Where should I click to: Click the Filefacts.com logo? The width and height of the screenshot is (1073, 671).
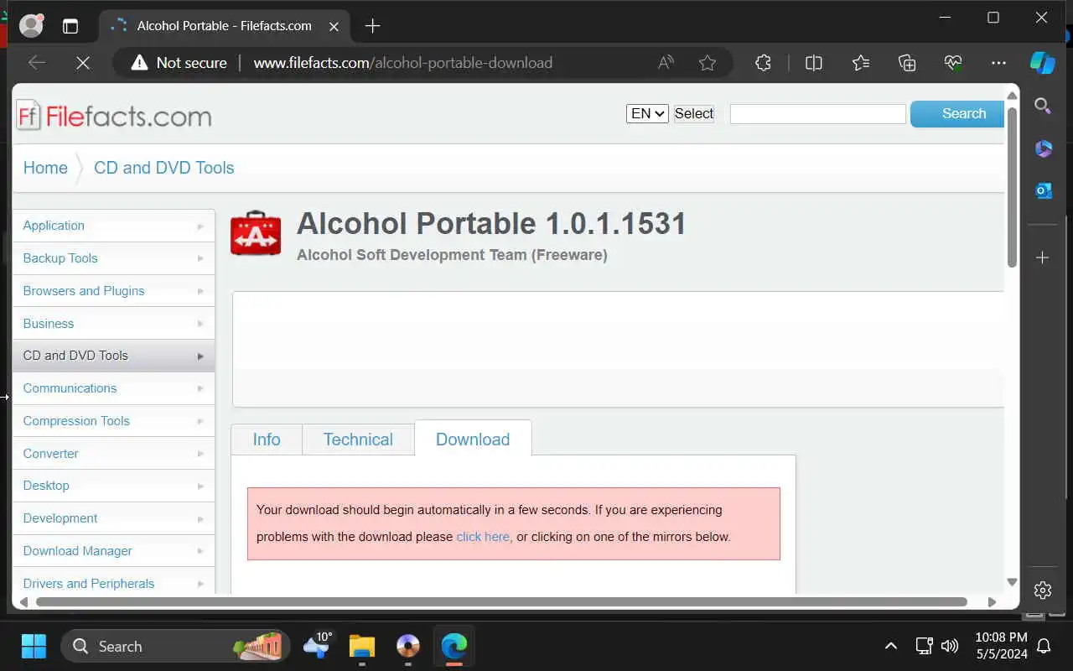(x=114, y=116)
